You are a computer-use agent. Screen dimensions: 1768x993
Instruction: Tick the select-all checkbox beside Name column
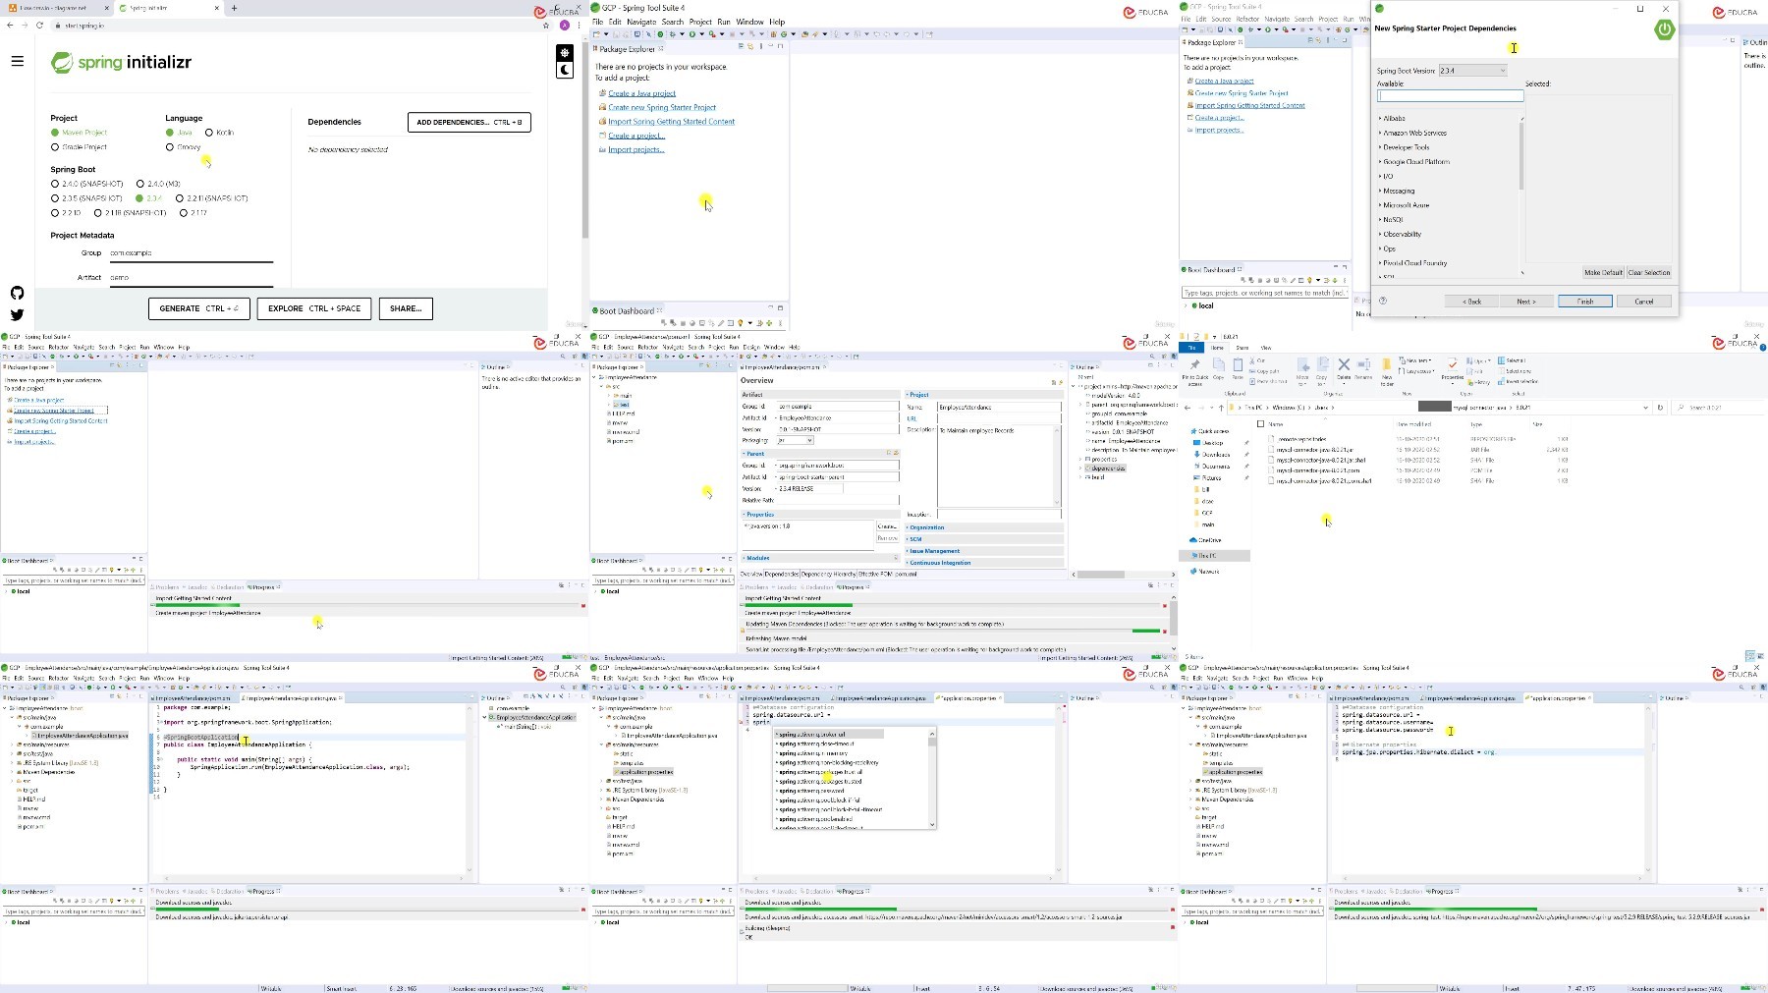tap(1260, 423)
